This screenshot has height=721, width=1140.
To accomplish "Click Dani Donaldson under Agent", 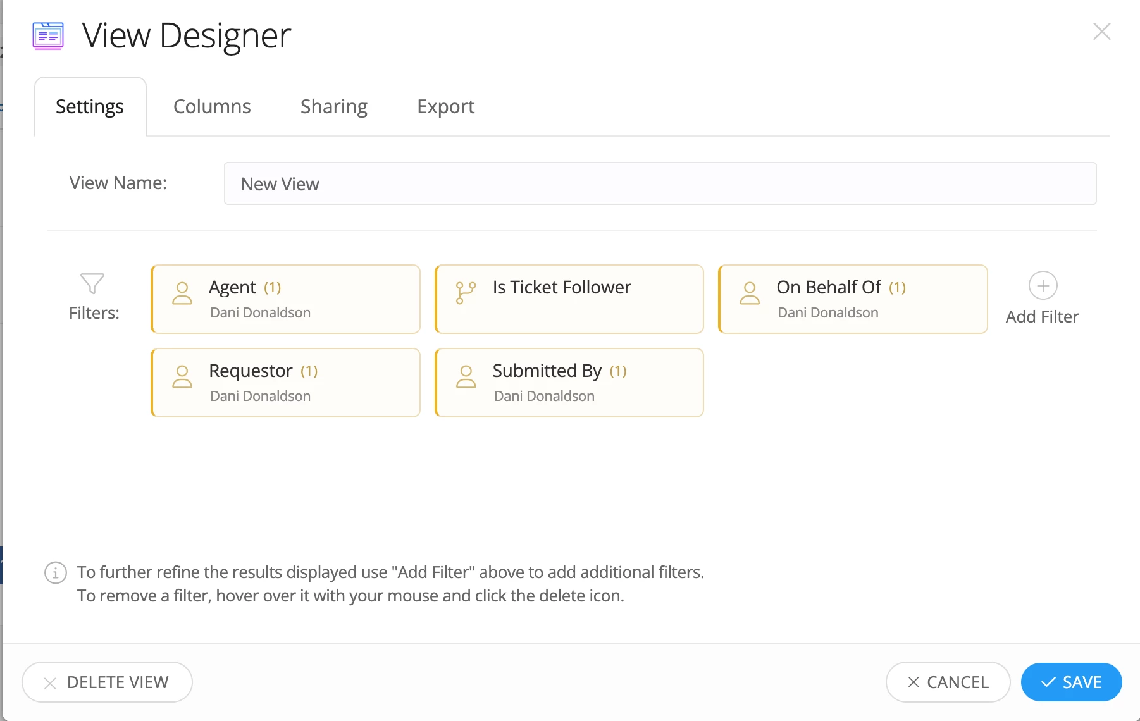I will (x=260, y=312).
